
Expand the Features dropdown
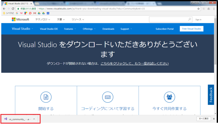point(70,29)
